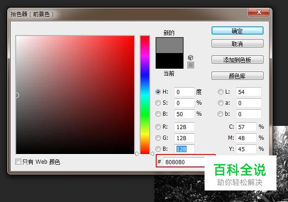Close the color picker dialog
The image size is (288, 202).
[x=259, y=12]
